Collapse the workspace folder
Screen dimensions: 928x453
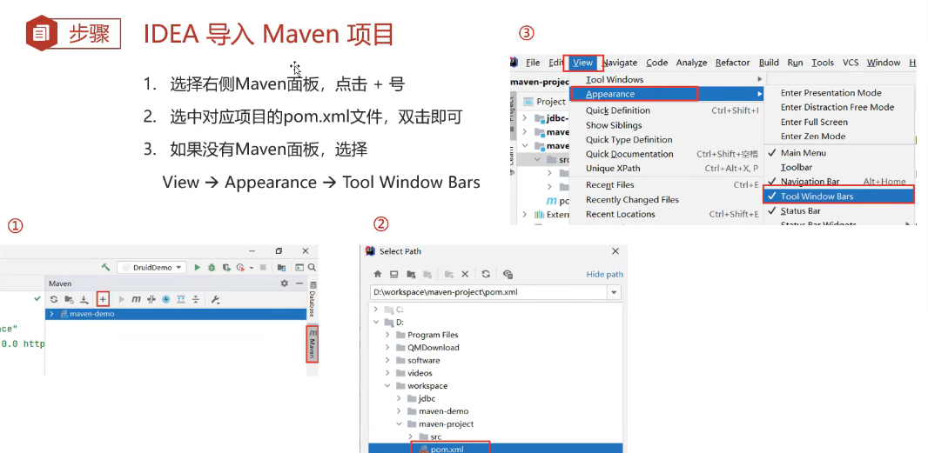(x=387, y=385)
